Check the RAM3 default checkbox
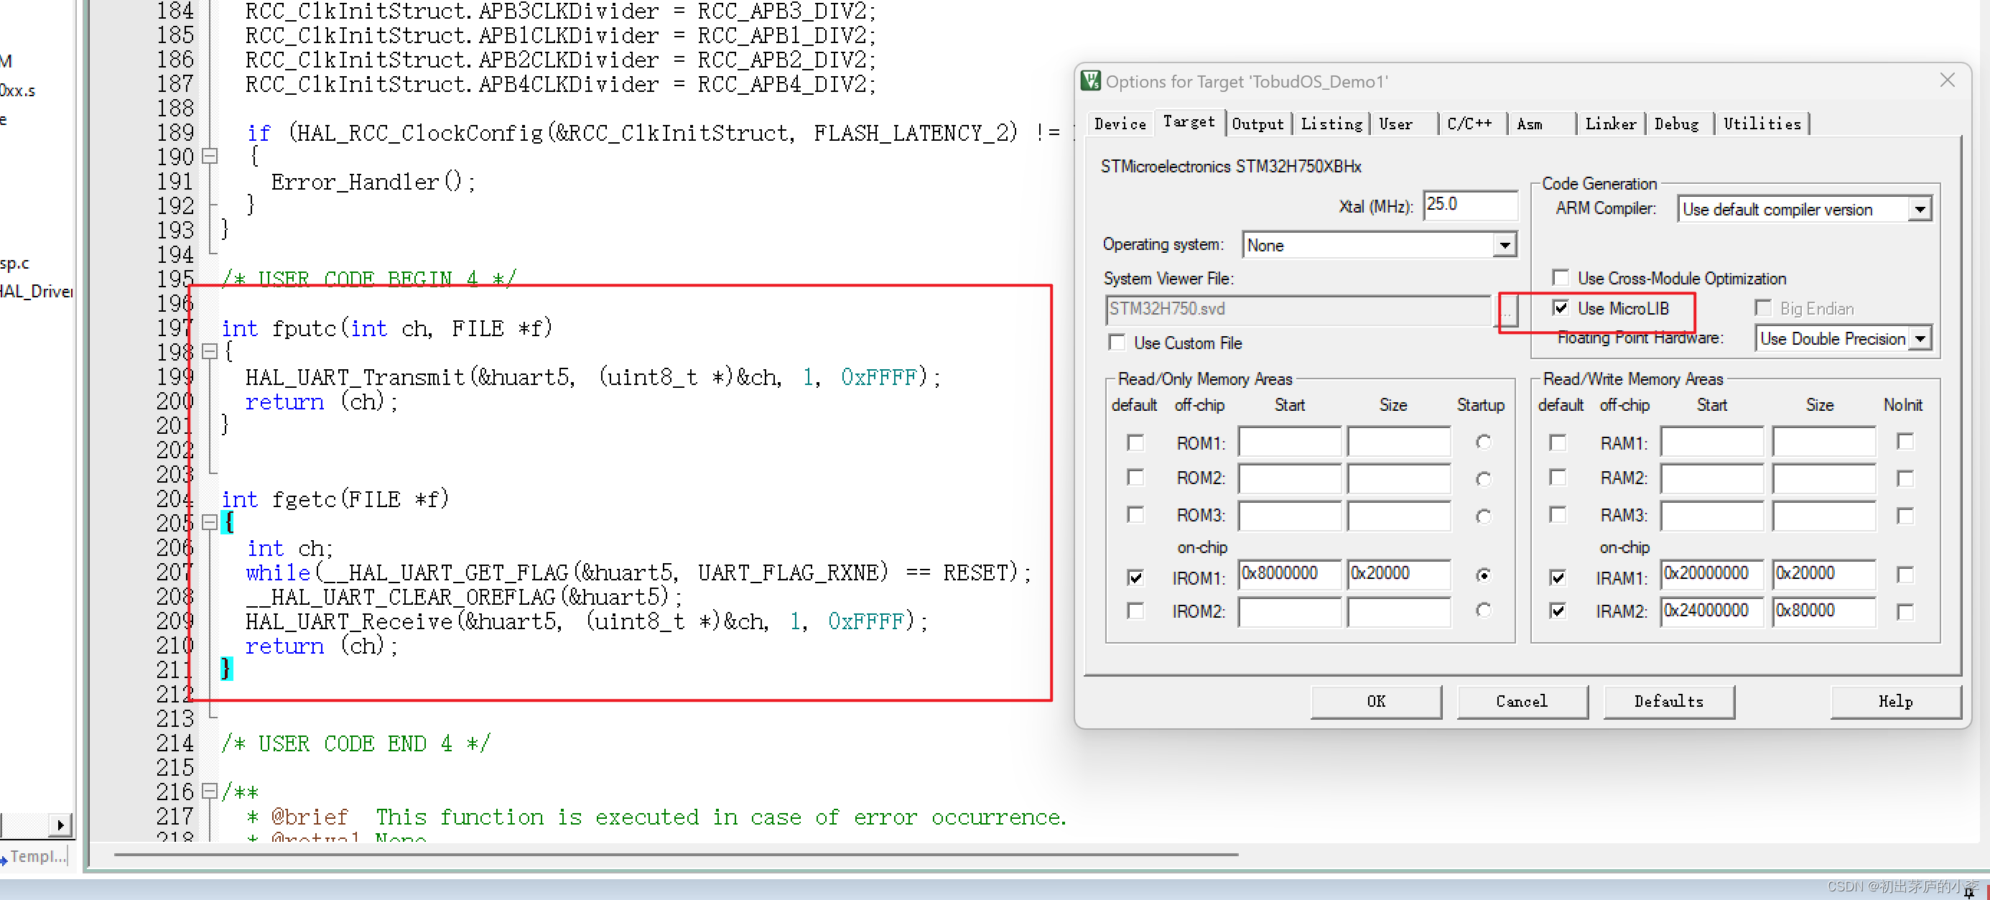Image resolution: width=1990 pixels, height=900 pixels. click(x=1558, y=514)
